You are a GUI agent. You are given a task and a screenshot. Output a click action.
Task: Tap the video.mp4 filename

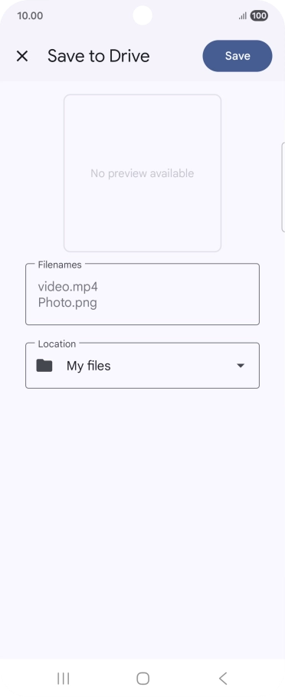click(x=68, y=287)
